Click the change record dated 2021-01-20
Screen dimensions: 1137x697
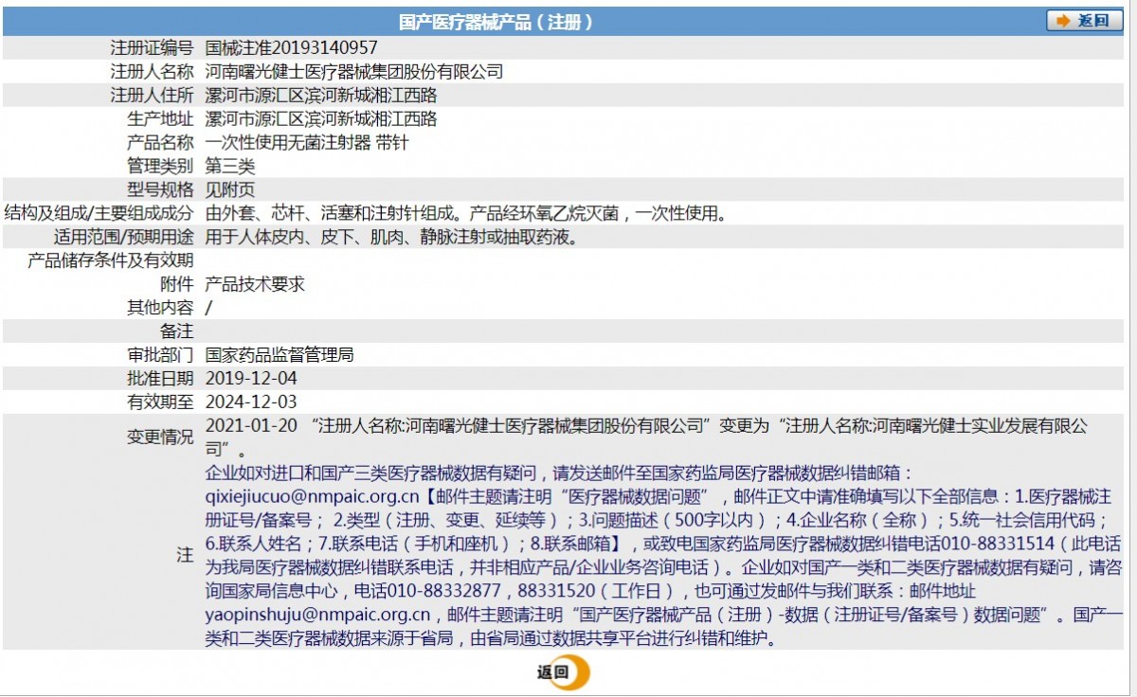[x=648, y=437]
